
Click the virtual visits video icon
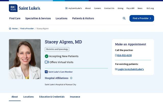[47, 62]
